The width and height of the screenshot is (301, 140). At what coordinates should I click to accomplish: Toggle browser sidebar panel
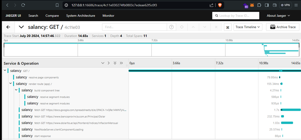pyautogui.click(x=267, y=5)
